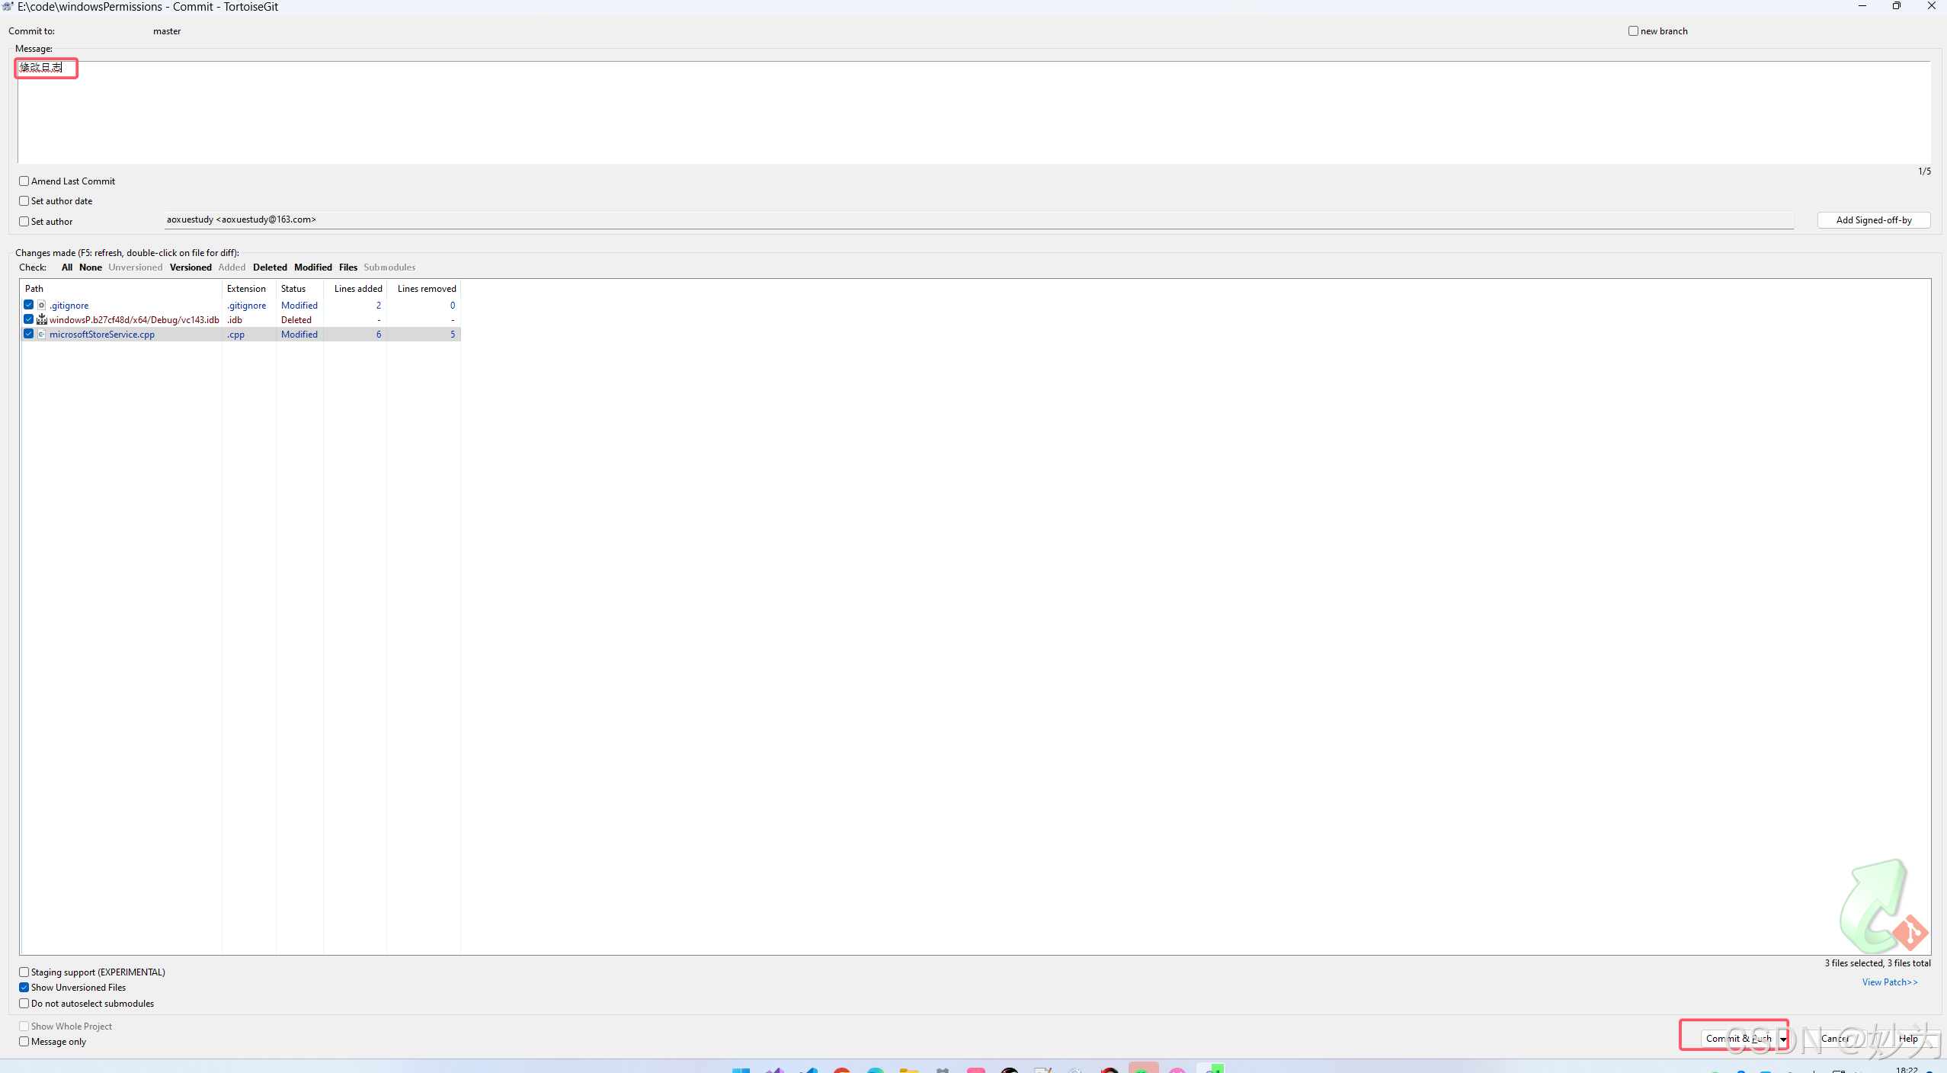
Task: Select the Modified files filter tab
Action: coord(310,266)
